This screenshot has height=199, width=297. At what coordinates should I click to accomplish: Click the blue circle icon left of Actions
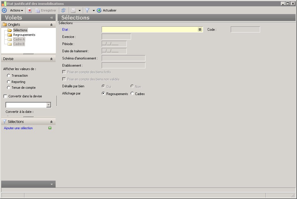(x=4, y=10)
